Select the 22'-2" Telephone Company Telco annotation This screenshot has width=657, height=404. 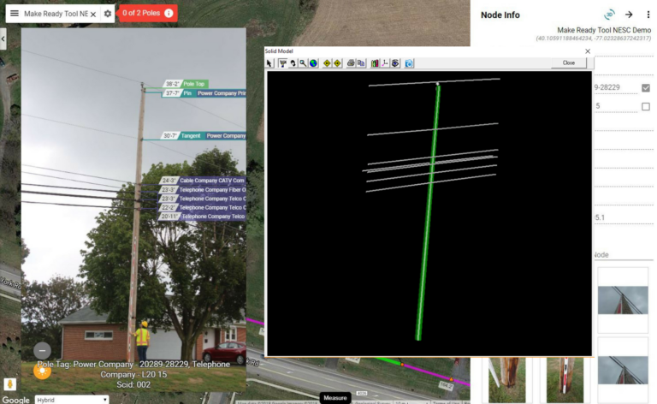click(x=203, y=207)
